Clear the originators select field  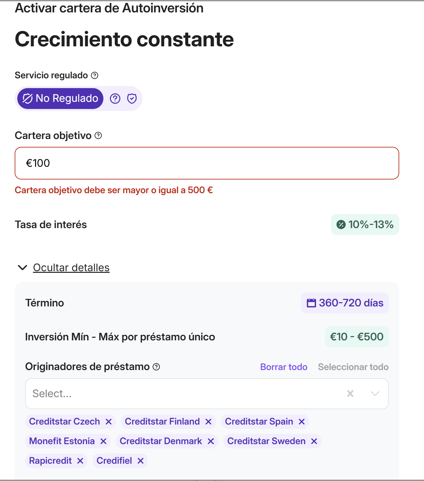click(x=350, y=394)
